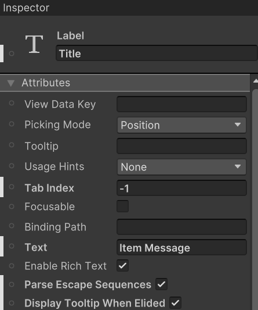Viewport: 258px width, 310px height.
Task: Click the binding circle next to Title name field
Action: tap(12, 54)
